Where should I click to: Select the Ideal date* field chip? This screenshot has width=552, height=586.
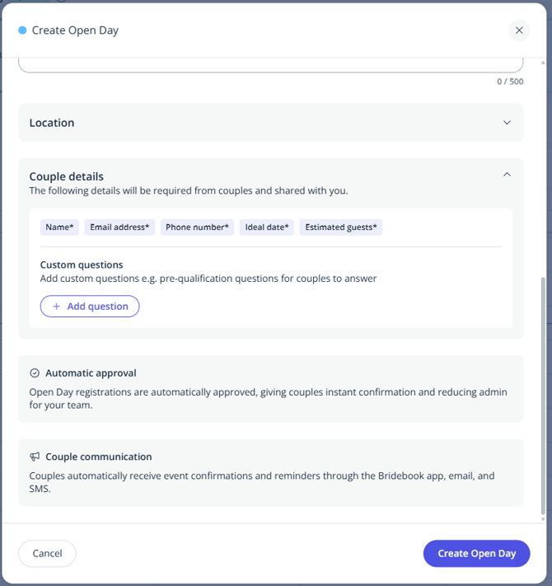tap(267, 227)
